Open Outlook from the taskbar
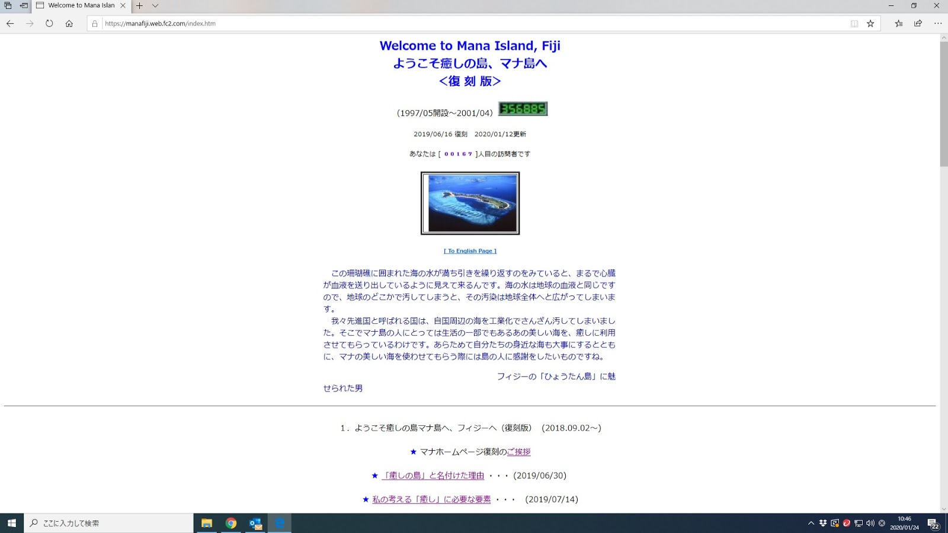This screenshot has width=948, height=533. [x=255, y=523]
